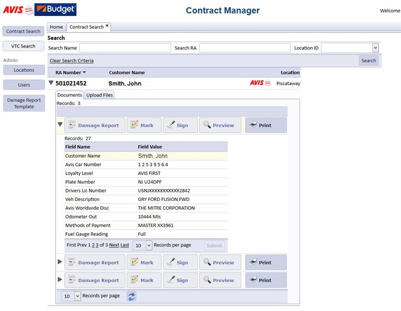Collapse the first Damage Report document
This screenshot has height=311, width=401.
click(60, 124)
